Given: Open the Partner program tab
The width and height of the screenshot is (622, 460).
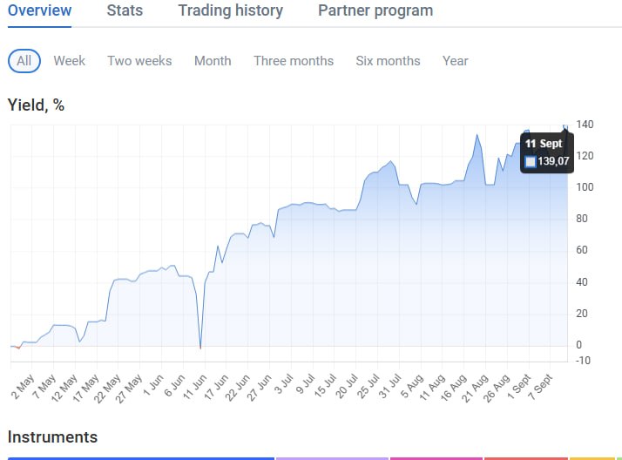Looking at the screenshot, I should click(x=375, y=10).
